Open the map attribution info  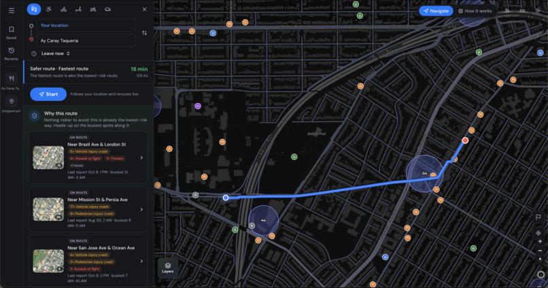[541, 274]
